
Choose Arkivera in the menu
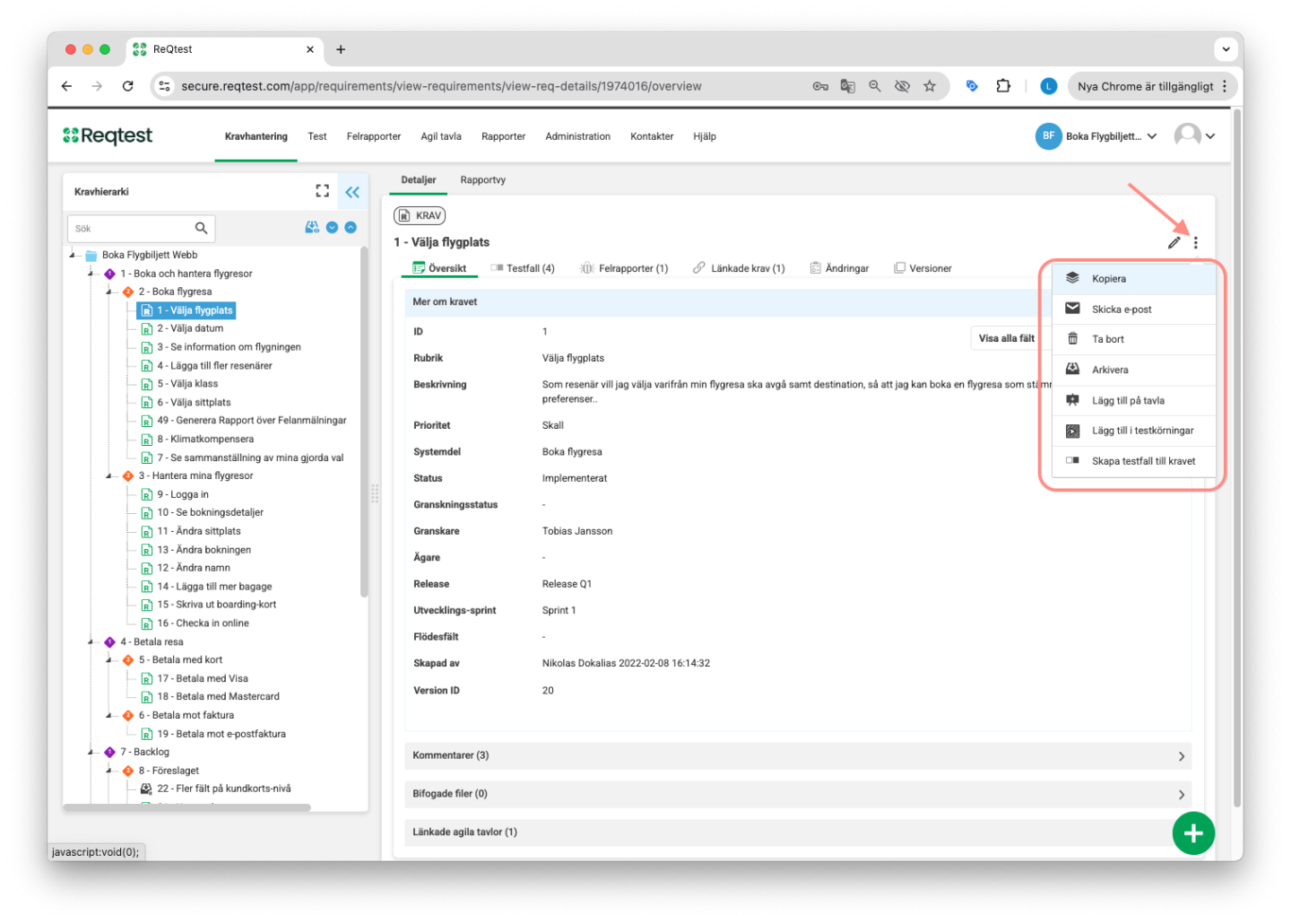coord(1133,370)
